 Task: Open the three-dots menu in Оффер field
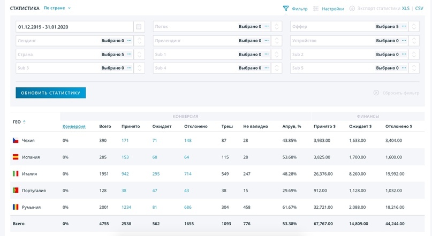pyautogui.click(x=404, y=26)
